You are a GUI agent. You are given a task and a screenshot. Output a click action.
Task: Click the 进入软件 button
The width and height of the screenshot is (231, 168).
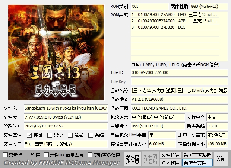coord(170,163)
